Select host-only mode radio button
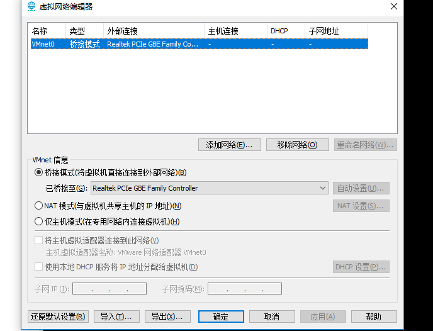This screenshot has height=331, width=433. tap(38, 222)
